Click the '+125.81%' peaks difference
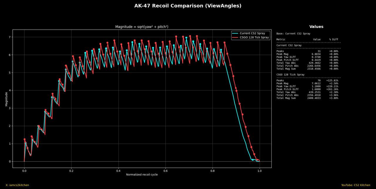The image size is (376, 189). point(332,80)
